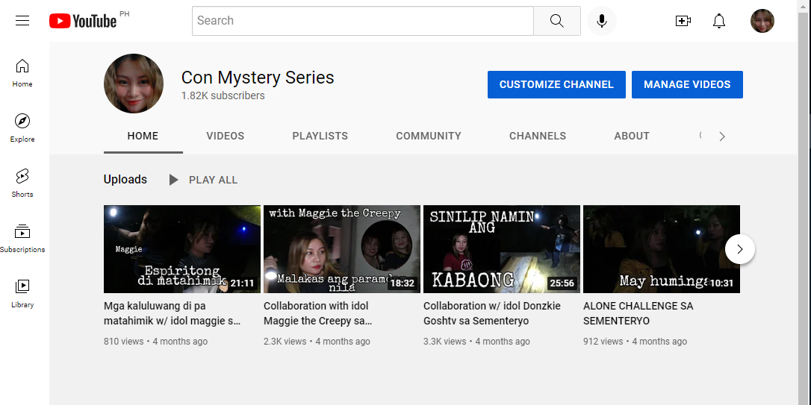Open title 'Mga kaluluwang di pa matahimik'

[x=173, y=313]
